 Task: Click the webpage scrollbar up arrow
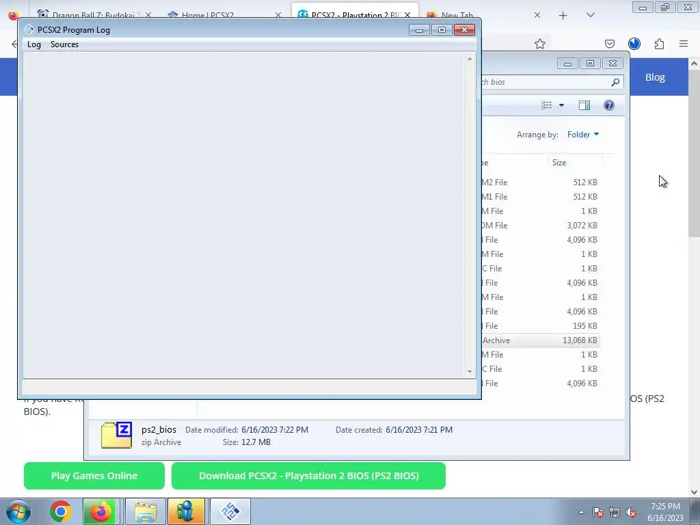[695, 64]
